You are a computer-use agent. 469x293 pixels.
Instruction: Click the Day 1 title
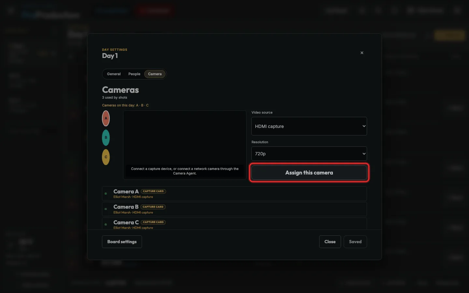click(110, 56)
